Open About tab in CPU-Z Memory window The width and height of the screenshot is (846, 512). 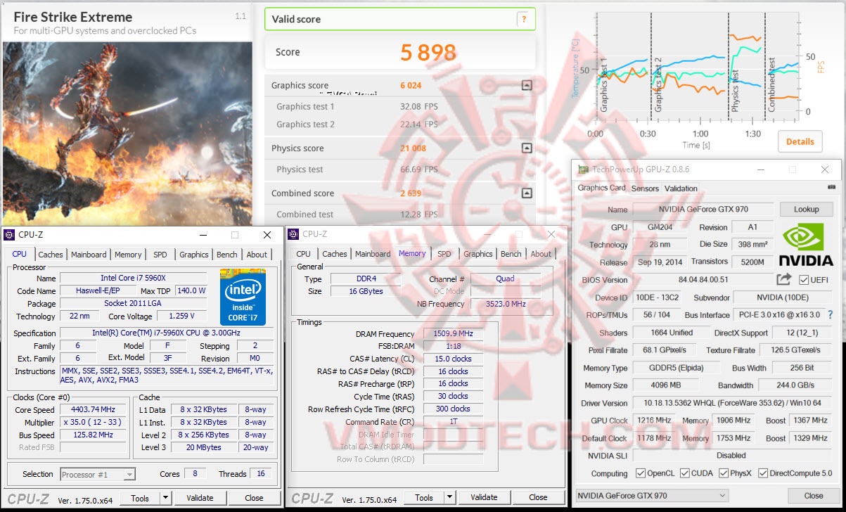tap(541, 254)
